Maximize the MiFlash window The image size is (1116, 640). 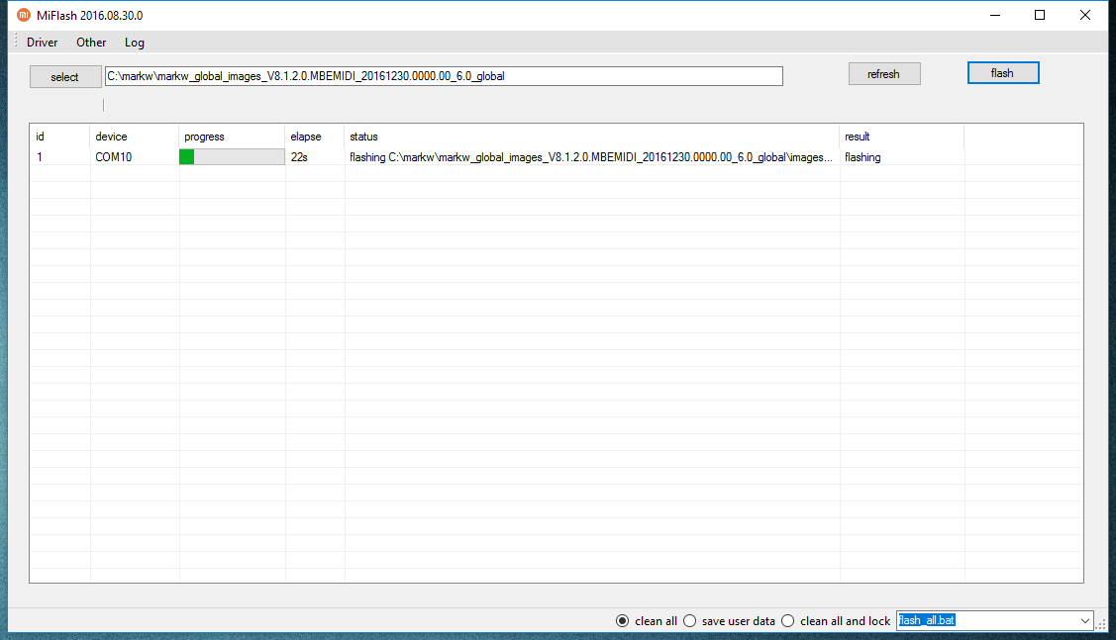coord(1040,15)
